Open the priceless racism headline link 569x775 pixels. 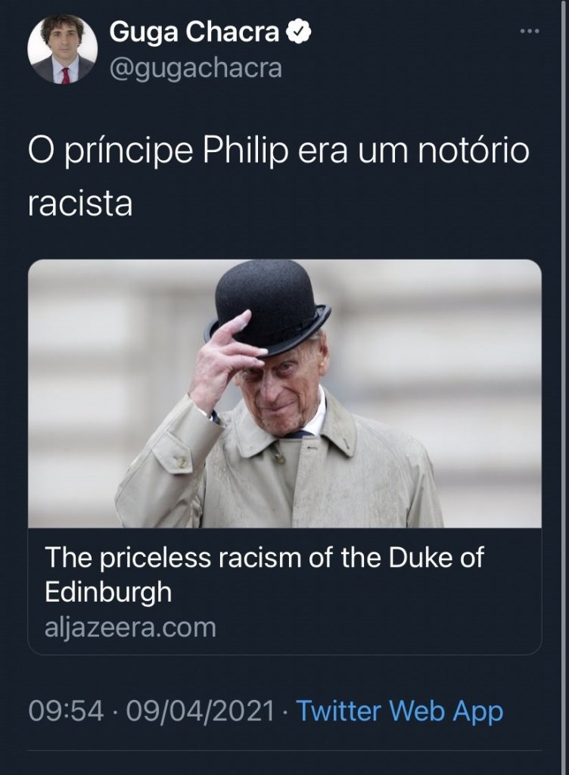click(264, 574)
